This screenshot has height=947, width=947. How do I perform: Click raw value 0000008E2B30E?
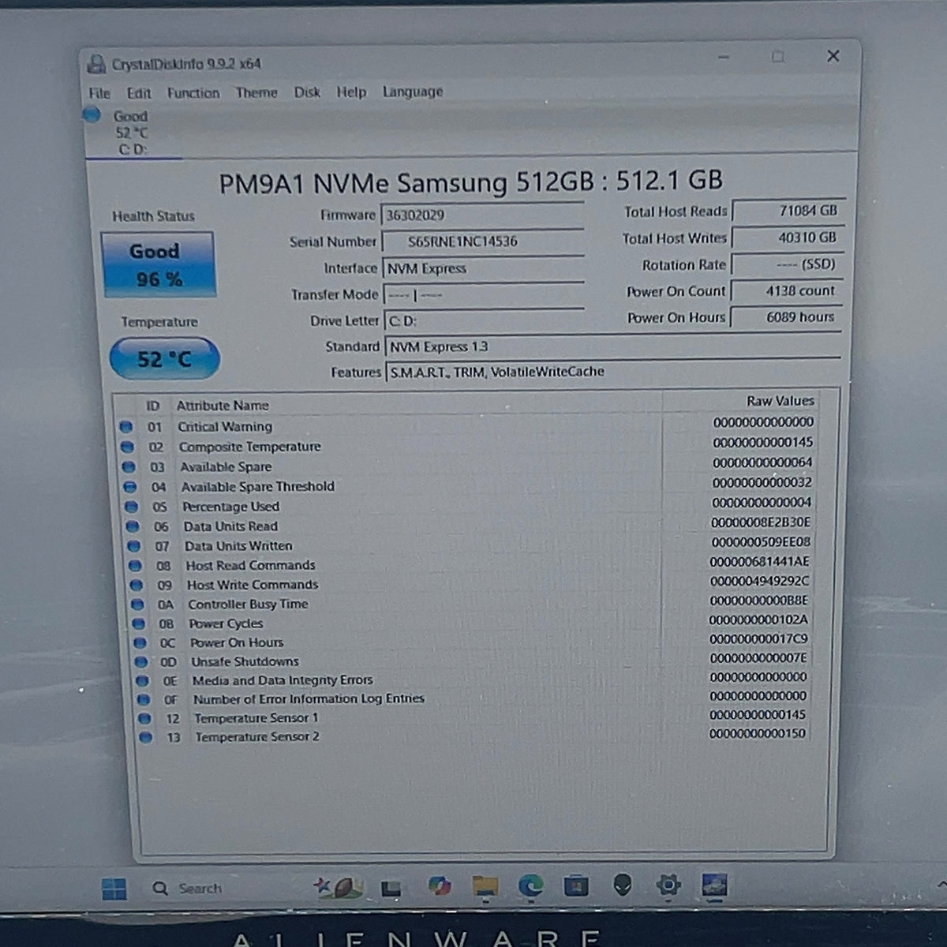click(x=760, y=522)
